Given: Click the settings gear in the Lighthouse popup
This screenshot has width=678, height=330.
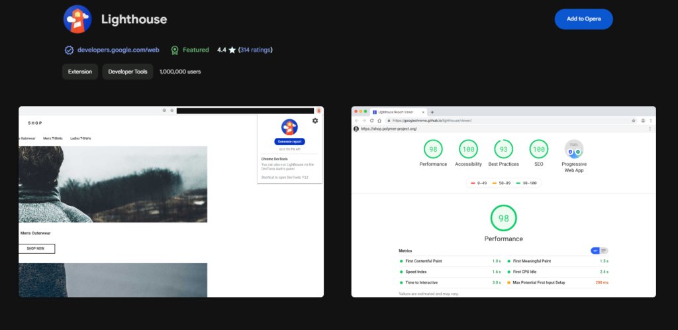Looking at the screenshot, I should tap(315, 121).
